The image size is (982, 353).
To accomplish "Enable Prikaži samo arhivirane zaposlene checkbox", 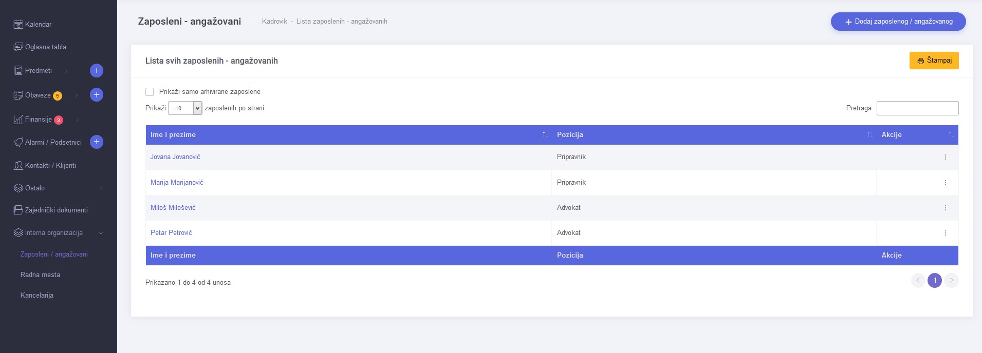I will (150, 92).
